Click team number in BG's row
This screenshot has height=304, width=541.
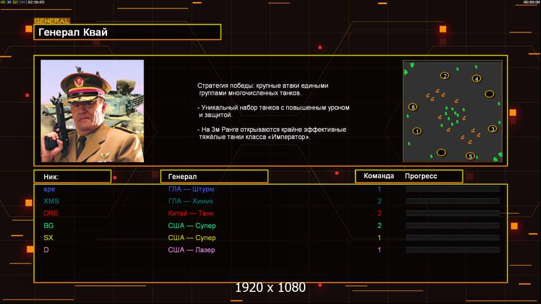(379, 225)
